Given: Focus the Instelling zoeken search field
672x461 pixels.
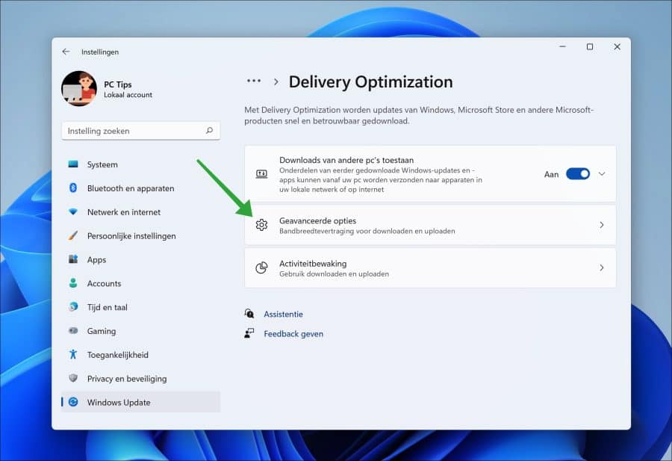Looking at the screenshot, I should tap(140, 131).
